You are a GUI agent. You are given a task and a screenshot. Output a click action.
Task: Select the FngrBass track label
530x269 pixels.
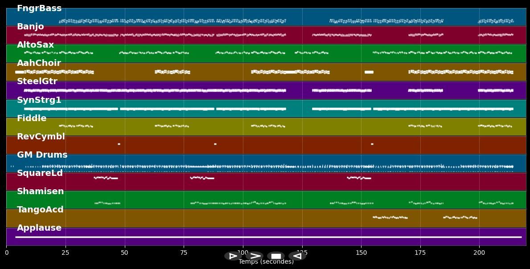coord(39,8)
